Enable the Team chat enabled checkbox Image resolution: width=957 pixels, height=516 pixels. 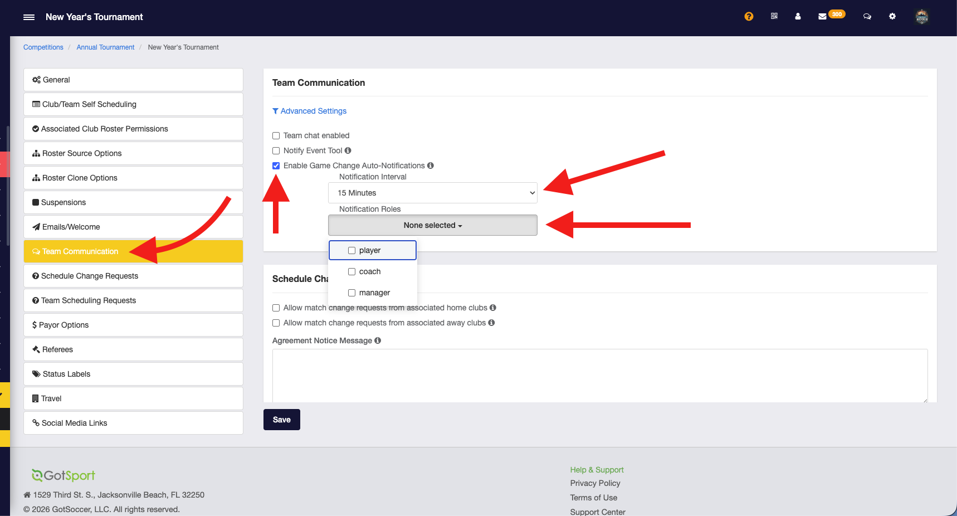pos(276,136)
